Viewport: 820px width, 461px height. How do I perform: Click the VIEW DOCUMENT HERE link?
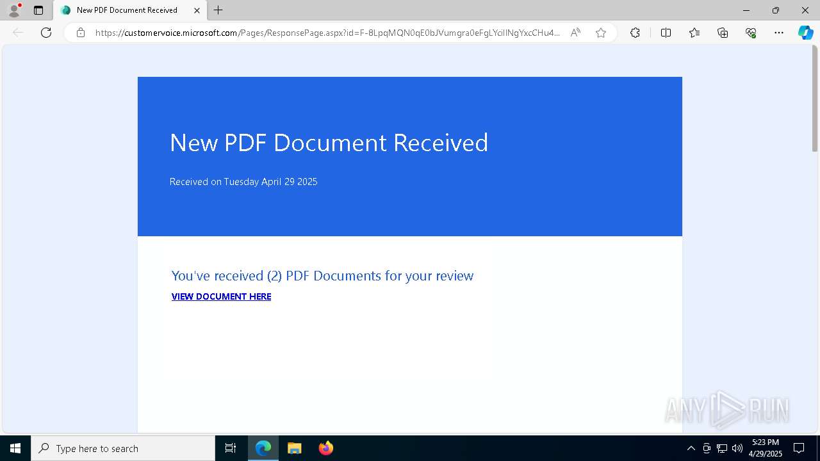coord(221,296)
